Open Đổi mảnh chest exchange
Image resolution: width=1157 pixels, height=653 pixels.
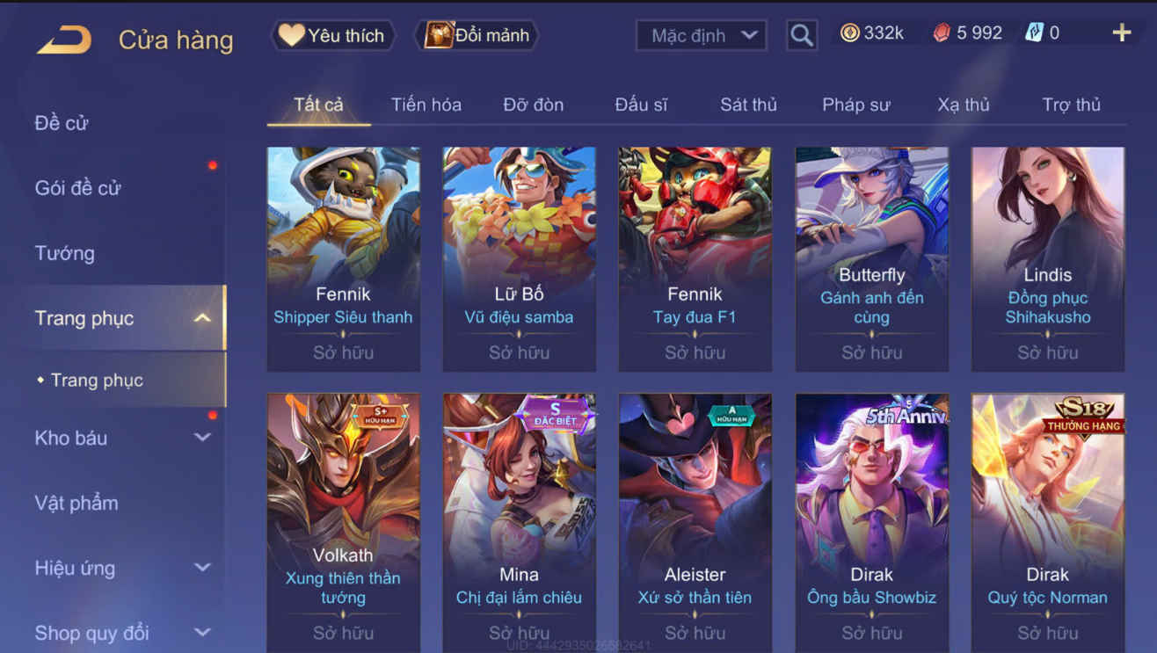tap(477, 35)
